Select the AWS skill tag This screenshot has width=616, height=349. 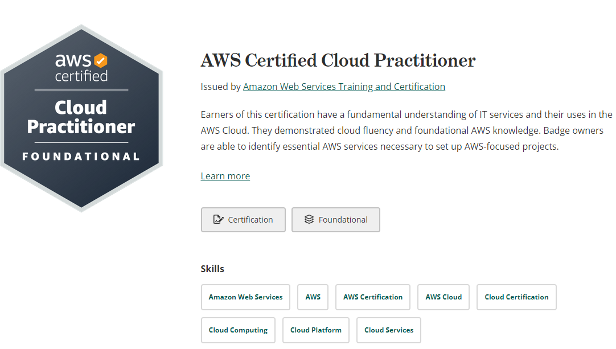(313, 297)
